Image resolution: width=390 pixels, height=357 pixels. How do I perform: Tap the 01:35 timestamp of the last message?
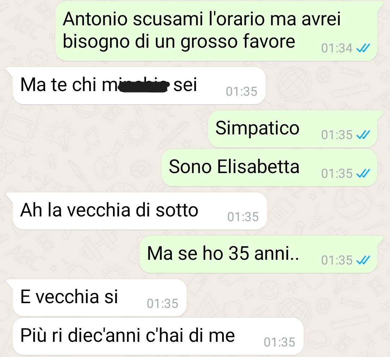279,342
